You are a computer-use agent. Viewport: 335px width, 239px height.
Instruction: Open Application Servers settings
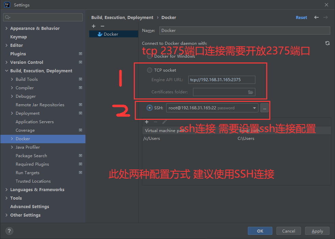(x=35, y=122)
